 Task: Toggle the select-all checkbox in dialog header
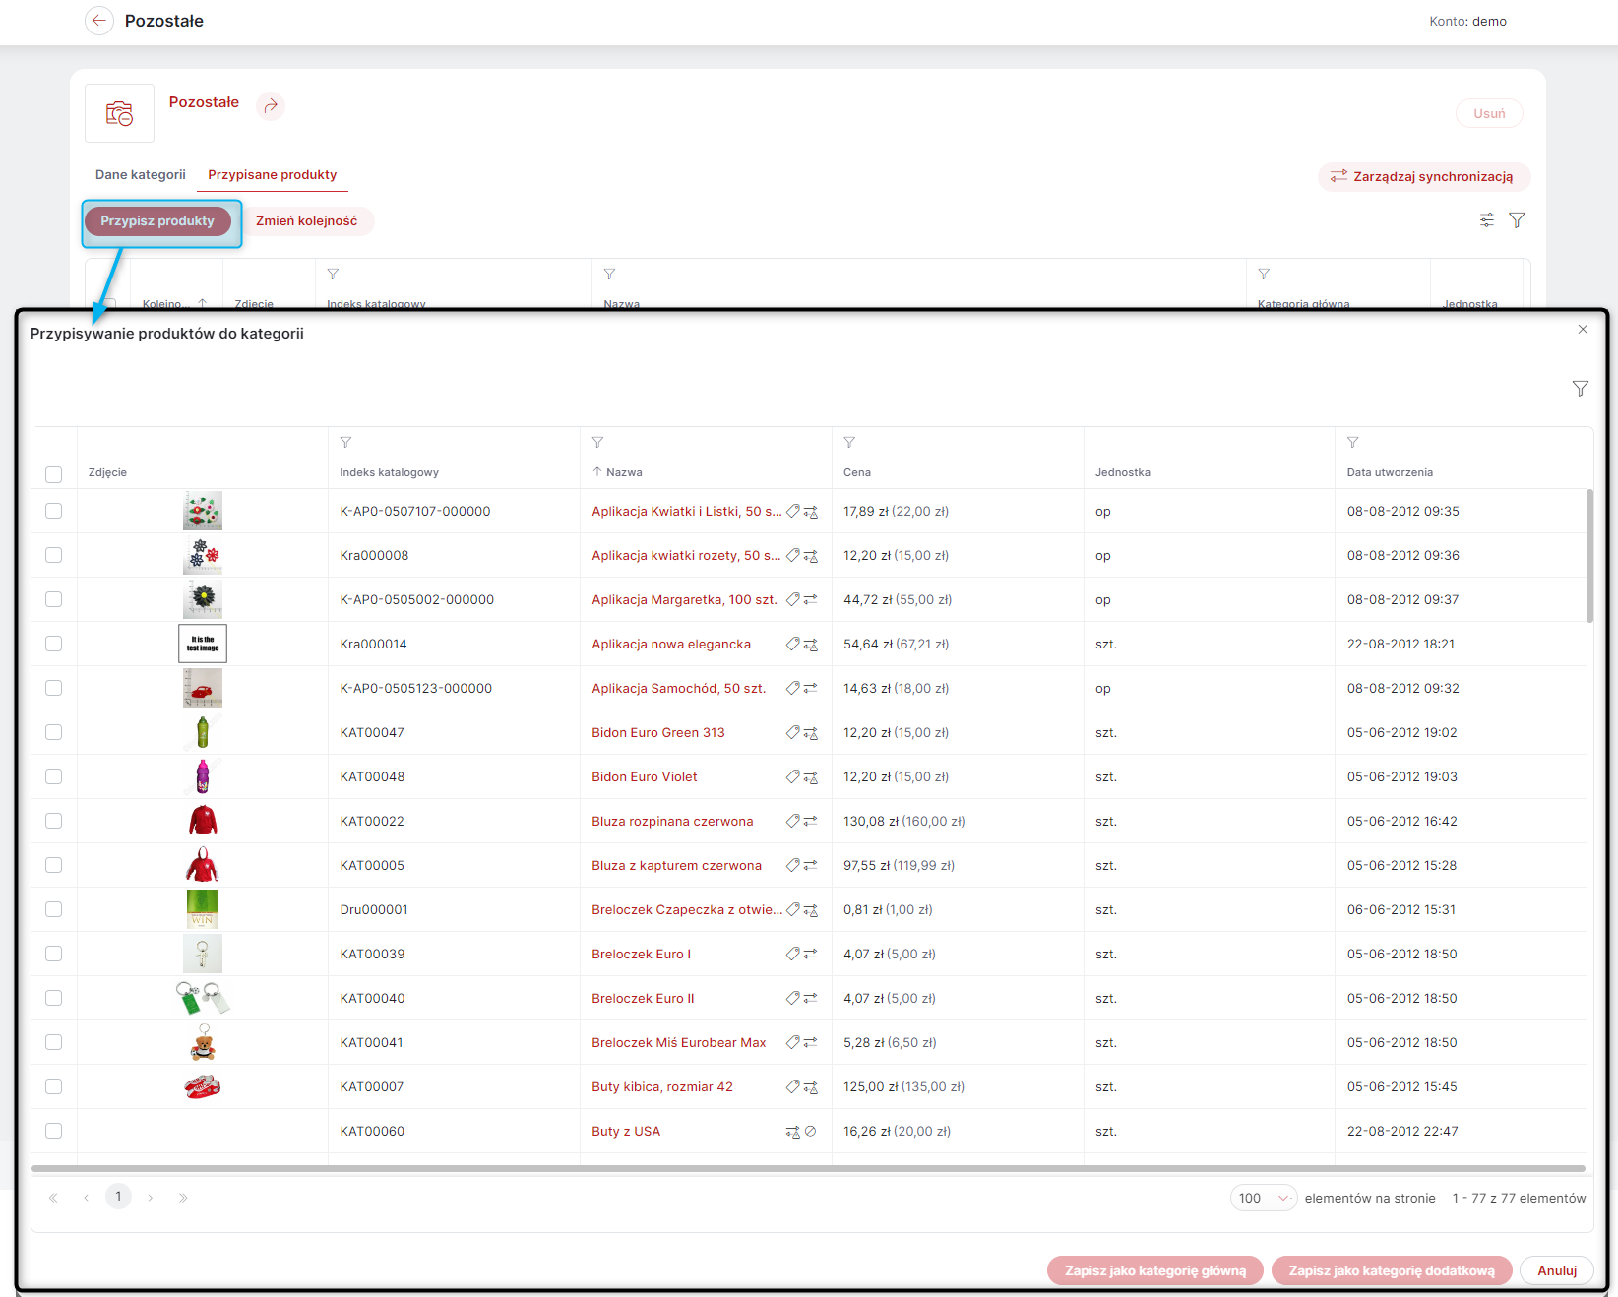coord(54,474)
